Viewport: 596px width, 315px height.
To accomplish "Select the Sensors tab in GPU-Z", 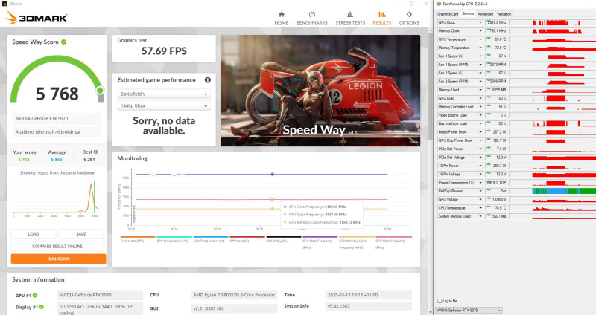I will (468, 13).
